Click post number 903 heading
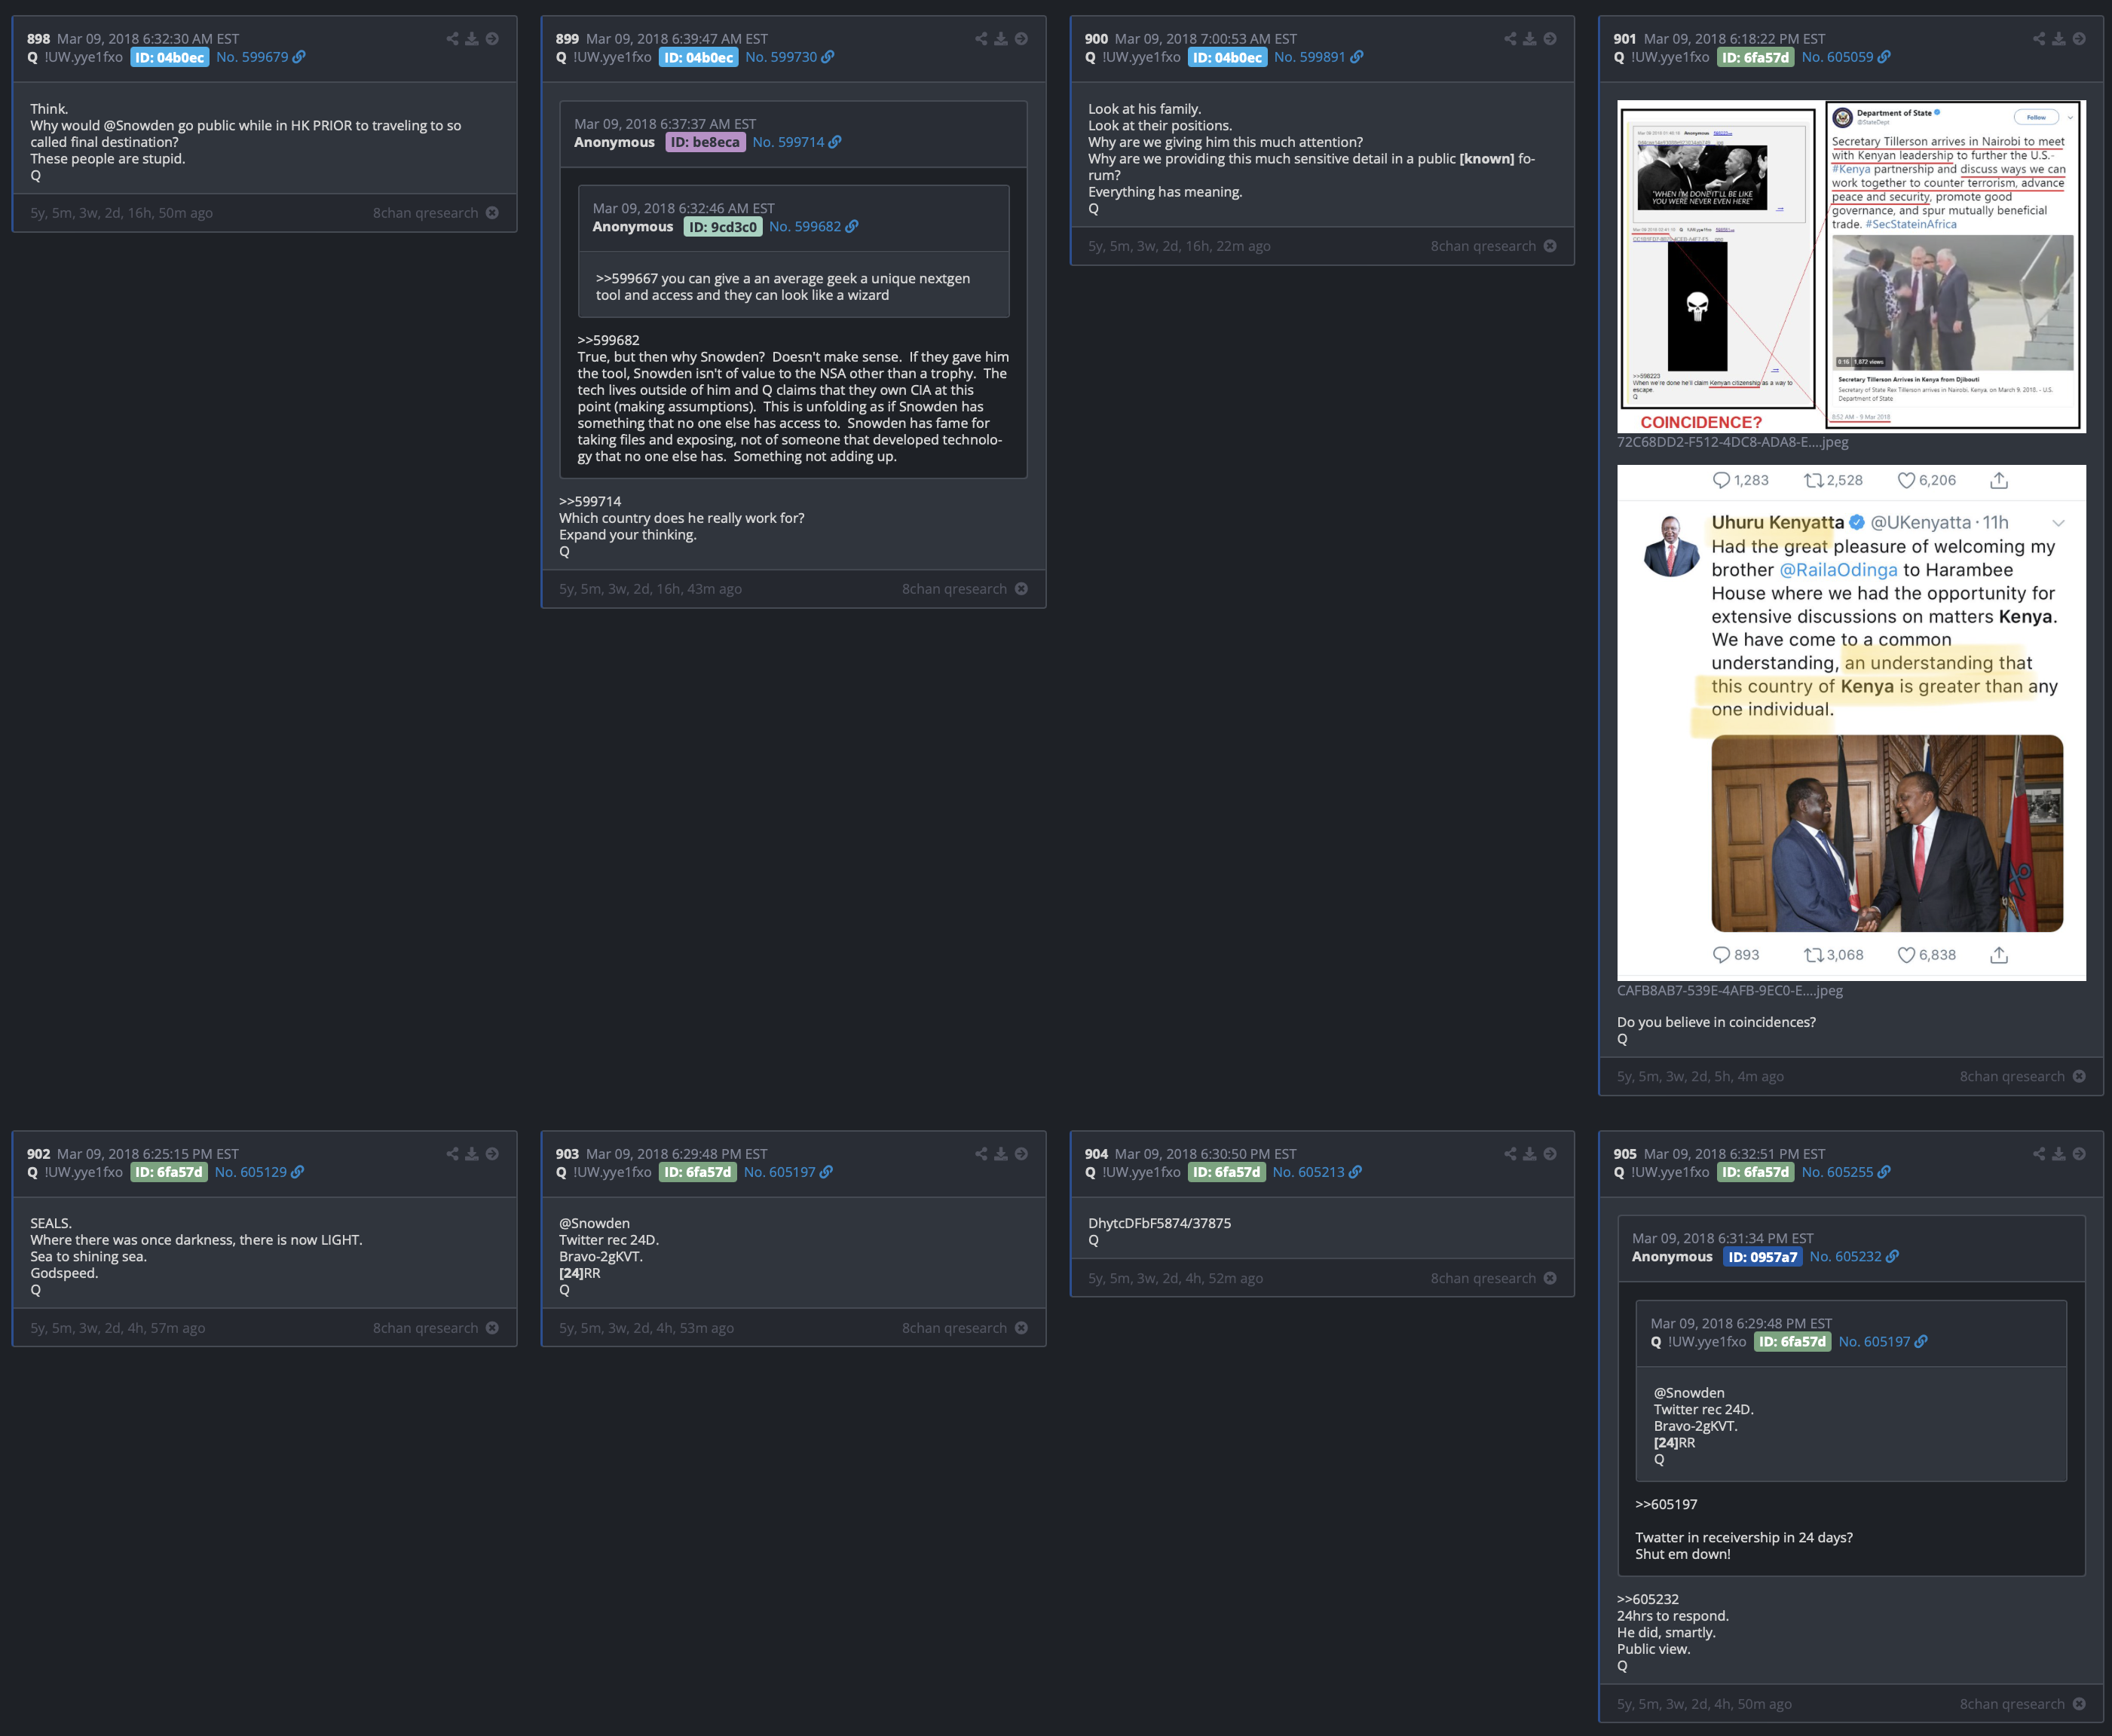The height and width of the screenshot is (1736, 2112). coord(568,1154)
